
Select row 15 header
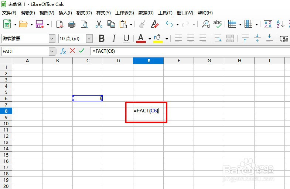tap(6, 155)
